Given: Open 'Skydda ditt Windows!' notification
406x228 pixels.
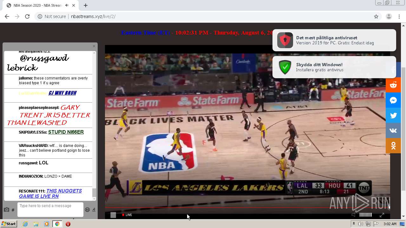Looking at the screenshot, I should [334, 67].
